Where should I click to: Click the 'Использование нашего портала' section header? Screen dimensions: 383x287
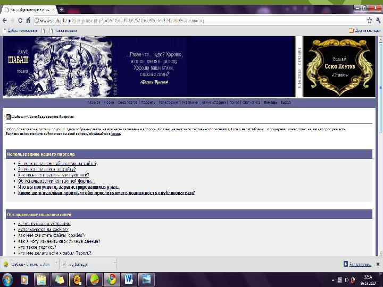189,154
